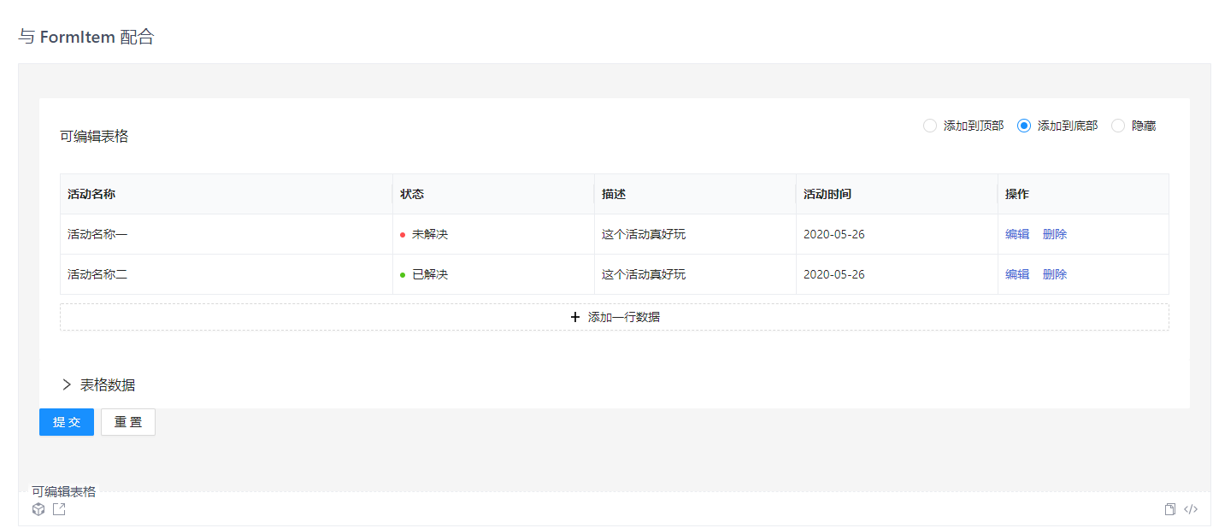1213x528 pixels.
Task: Open demo in new window icon
Action: (x=59, y=509)
